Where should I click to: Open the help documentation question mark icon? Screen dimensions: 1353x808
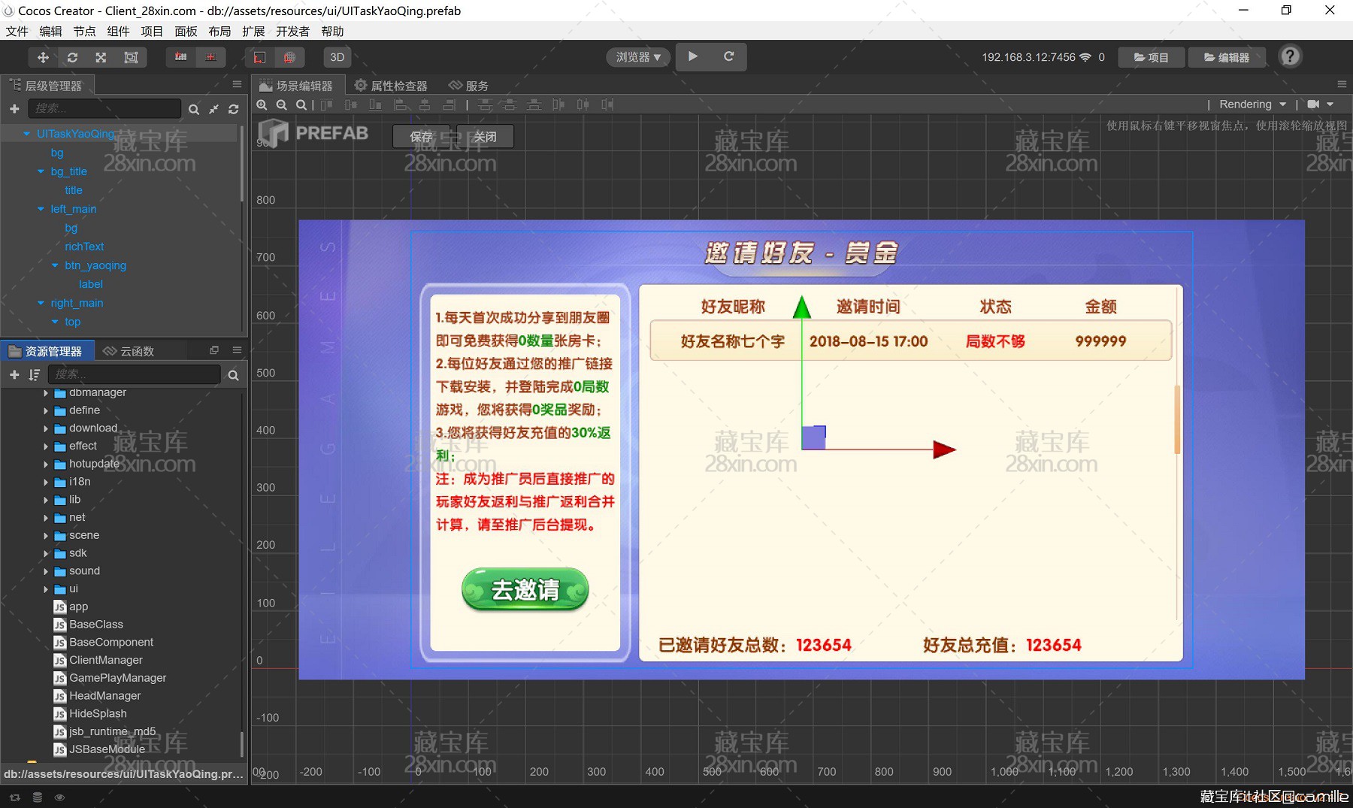pyautogui.click(x=1290, y=56)
